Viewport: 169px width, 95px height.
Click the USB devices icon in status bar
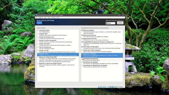106,87
